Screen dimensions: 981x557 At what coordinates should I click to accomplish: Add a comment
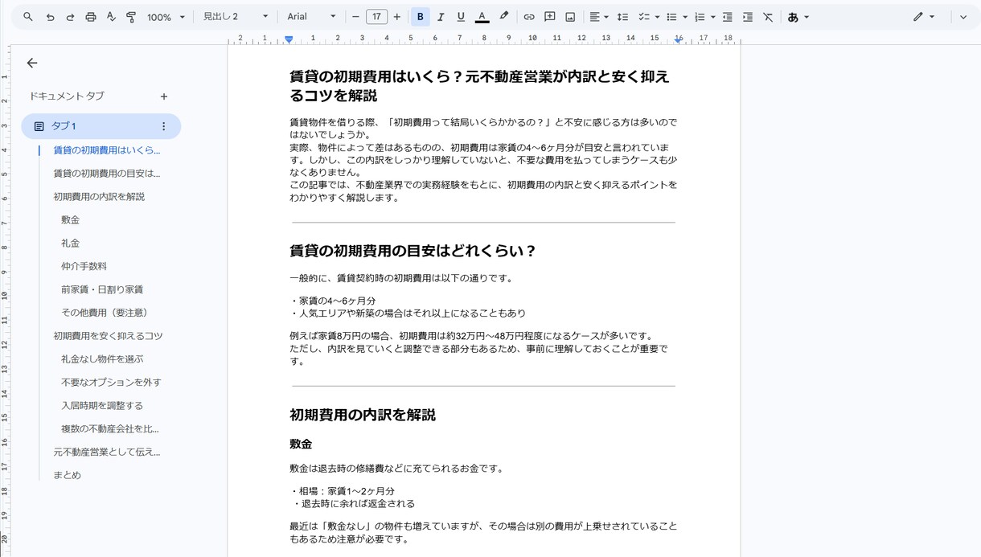click(550, 17)
